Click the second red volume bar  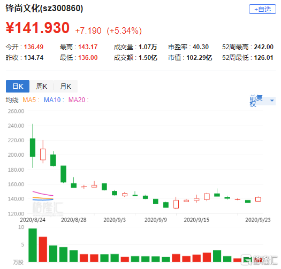pyautogui.click(x=84, y=258)
